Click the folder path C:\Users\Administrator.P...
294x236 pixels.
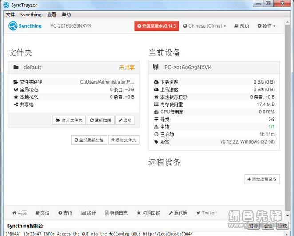click(107, 82)
